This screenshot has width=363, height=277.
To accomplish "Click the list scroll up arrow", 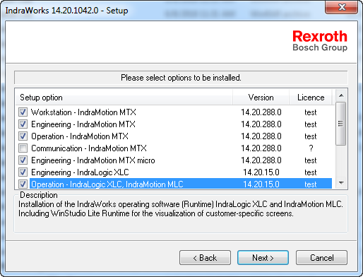I will [341, 95].
